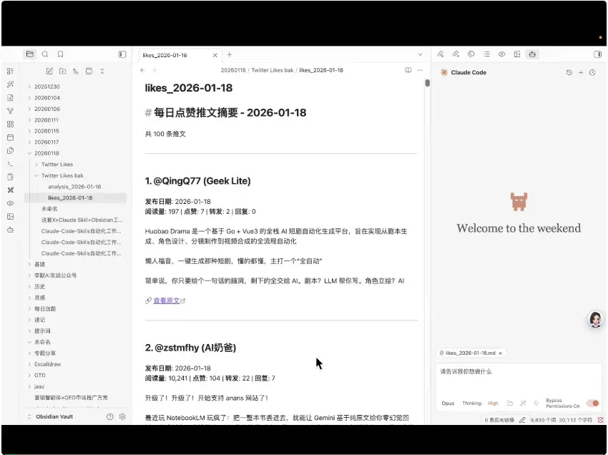Image resolution: width=608 pixels, height=455 pixels.
Task: Click the magic wand ribbon icon
Action: click(11, 84)
